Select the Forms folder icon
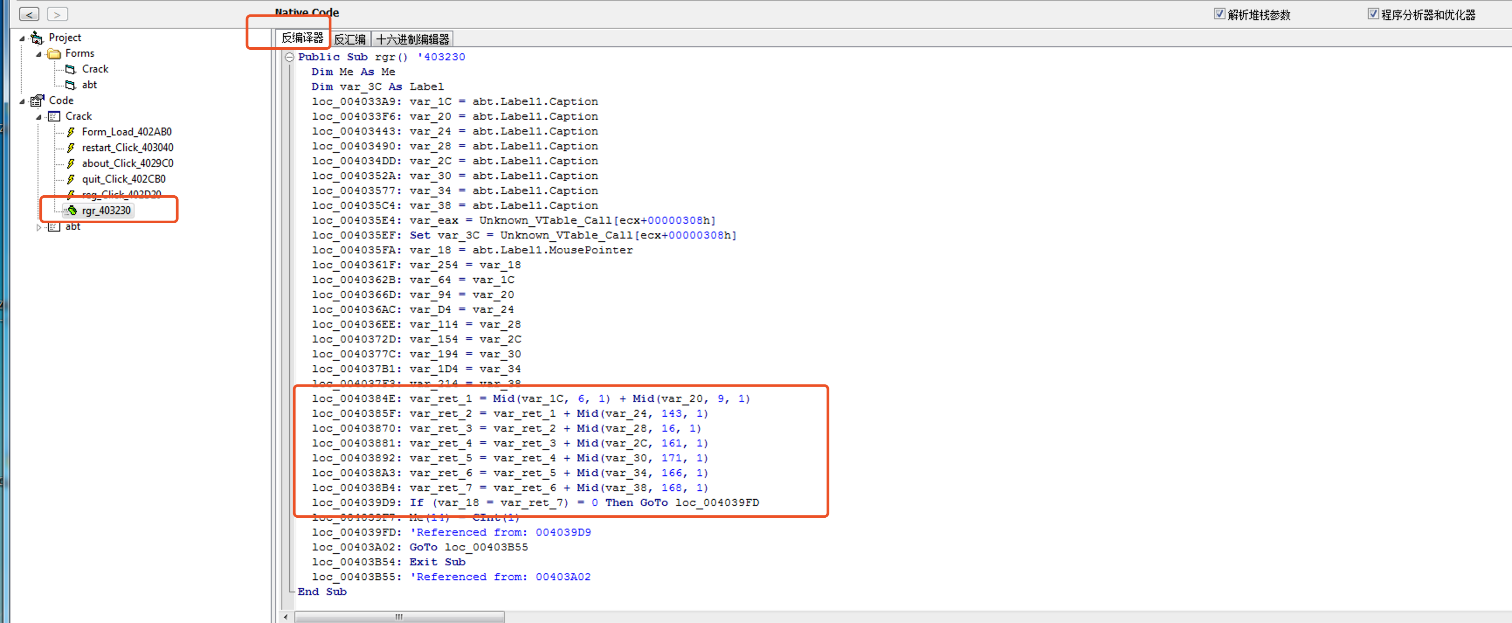The image size is (1512, 623). (x=54, y=53)
